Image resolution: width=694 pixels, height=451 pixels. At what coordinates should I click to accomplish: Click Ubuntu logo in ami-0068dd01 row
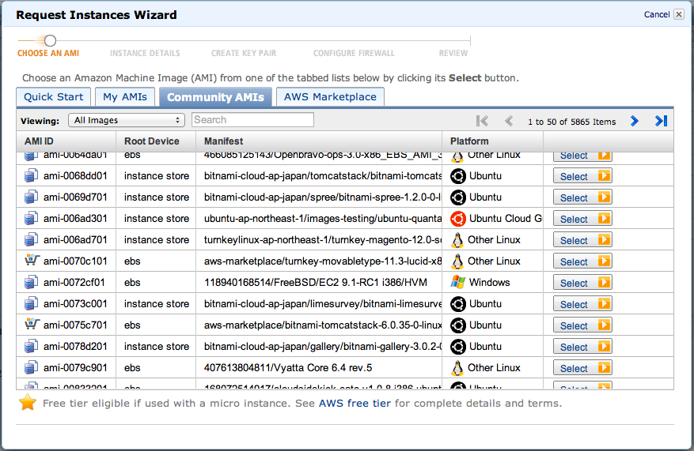point(458,176)
